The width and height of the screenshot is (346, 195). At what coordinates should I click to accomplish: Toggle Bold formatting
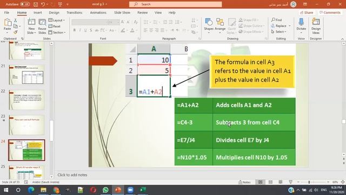75,30
